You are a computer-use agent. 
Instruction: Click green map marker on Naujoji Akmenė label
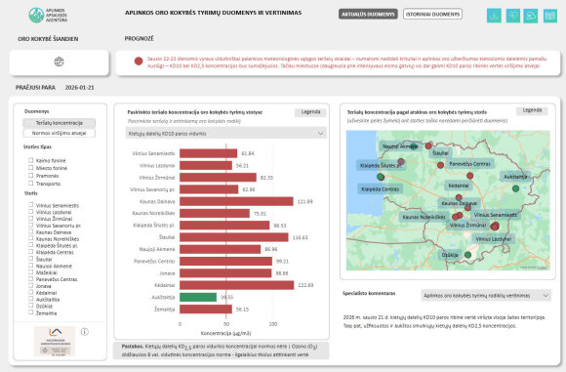[413, 146]
